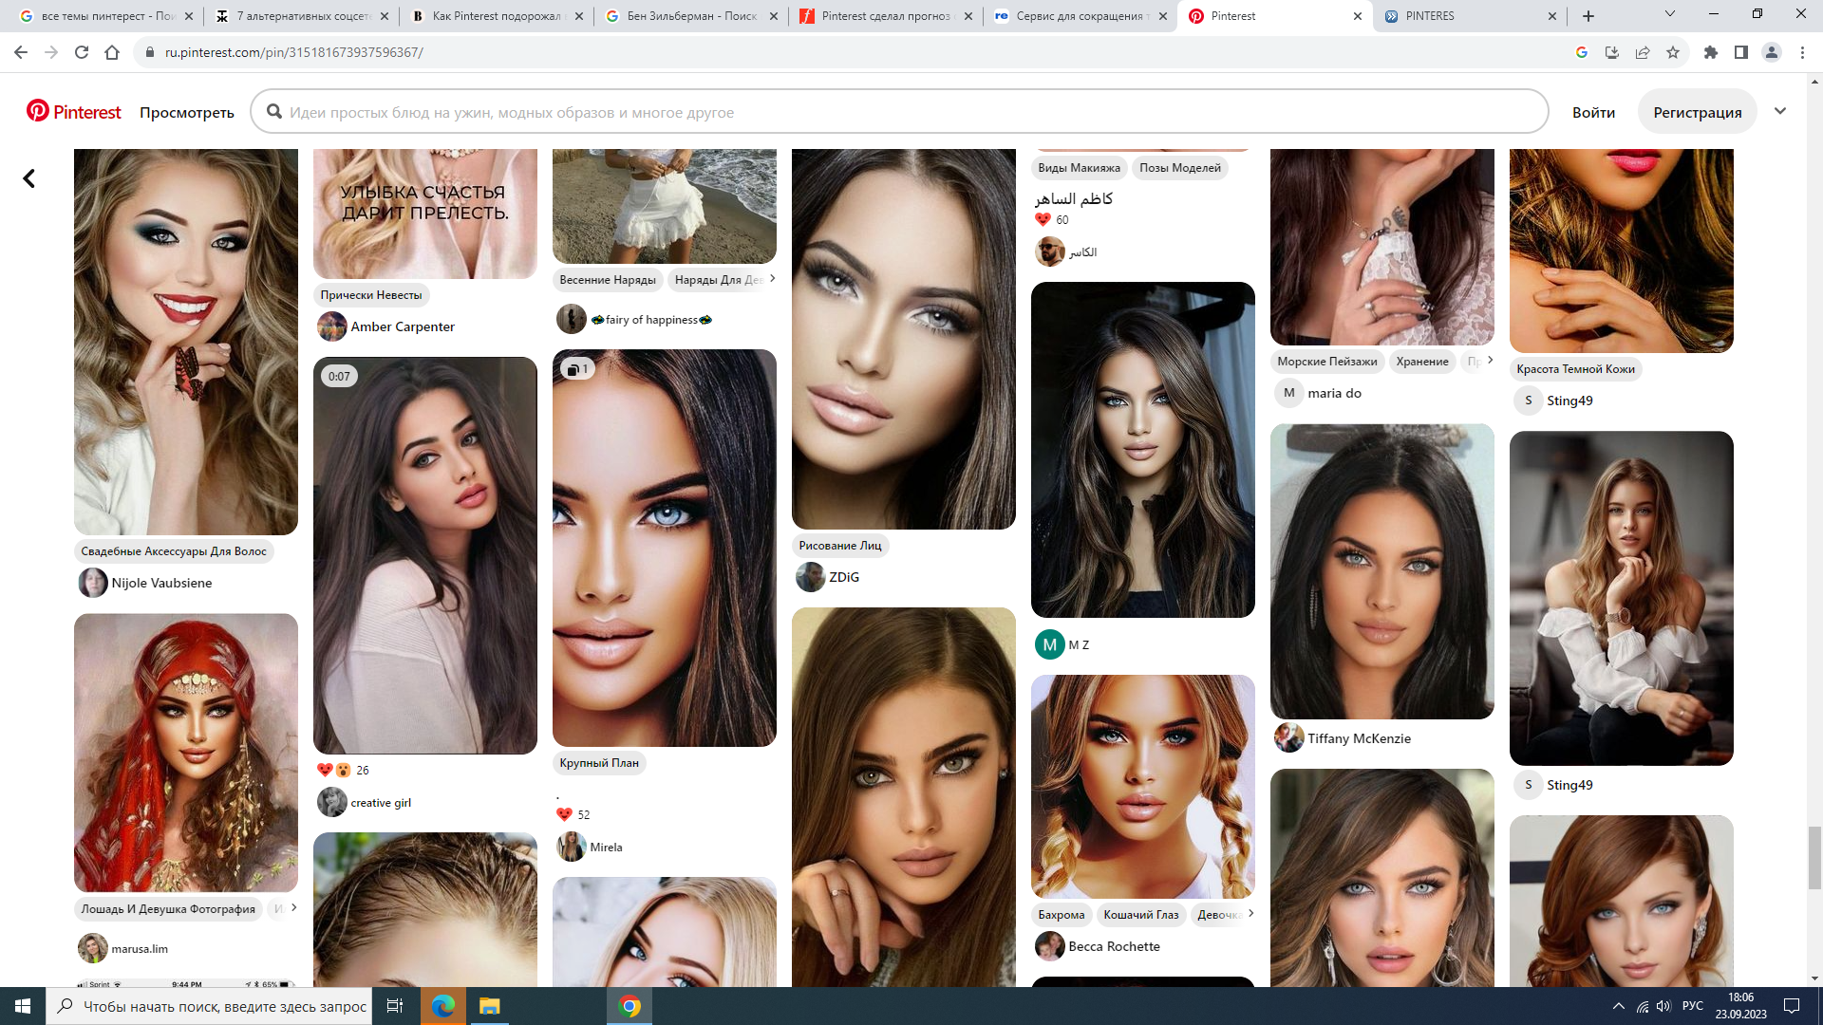Click the Pinterest logo
This screenshot has height=1025, width=1823.
point(74,112)
